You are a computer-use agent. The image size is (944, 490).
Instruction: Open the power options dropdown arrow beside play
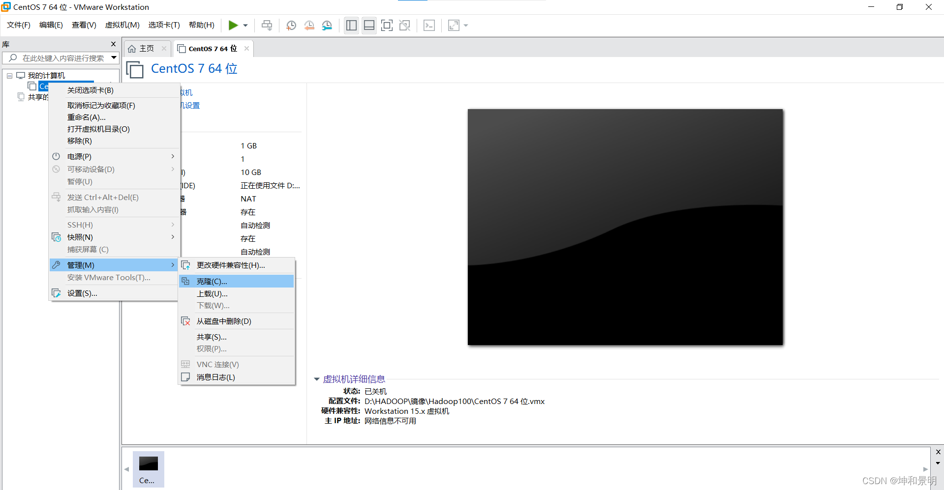click(245, 26)
